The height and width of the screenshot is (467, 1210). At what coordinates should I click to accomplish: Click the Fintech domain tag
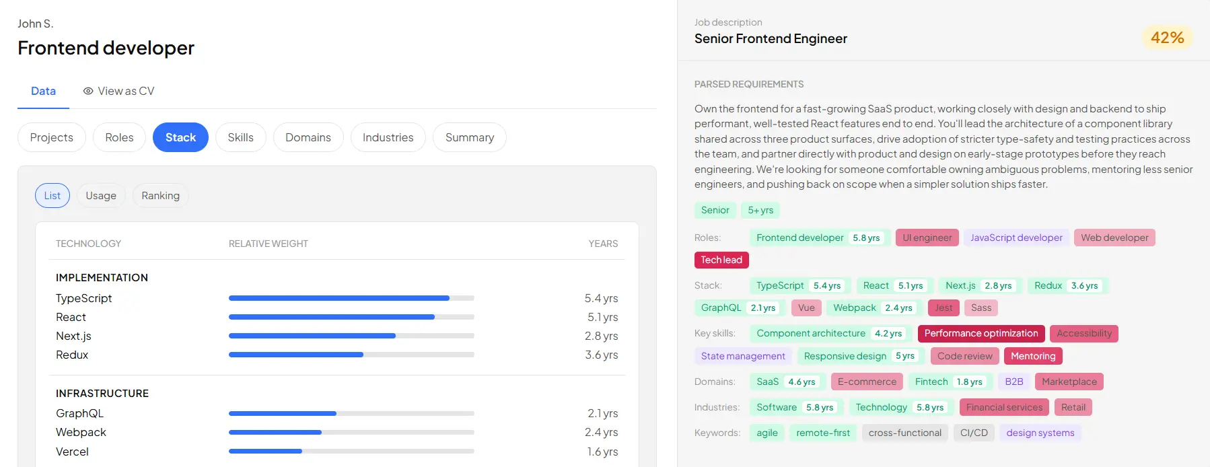click(x=951, y=382)
